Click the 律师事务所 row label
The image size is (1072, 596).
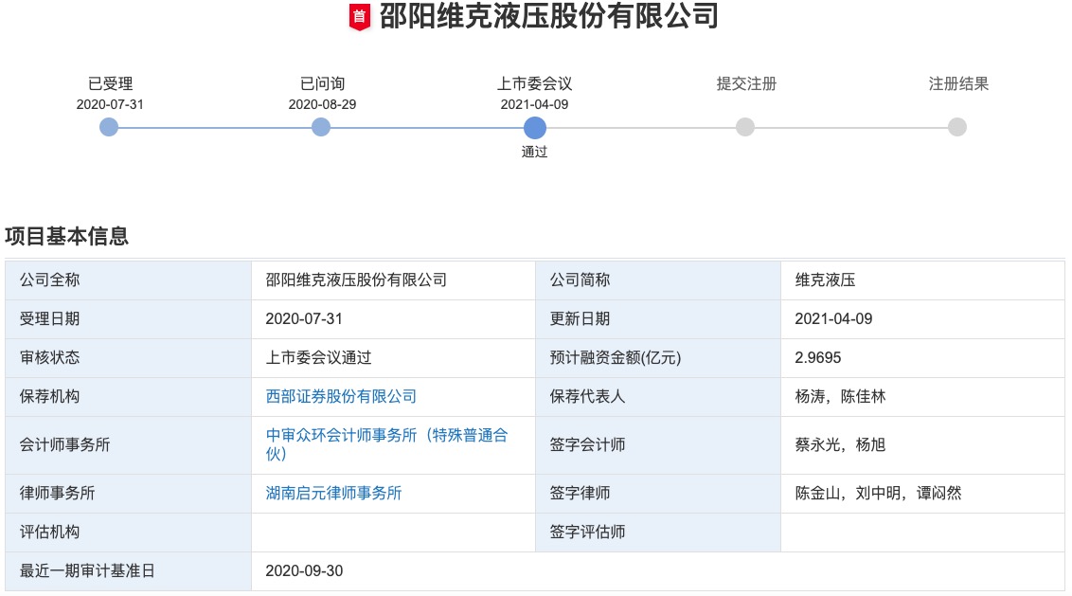pyautogui.click(x=58, y=493)
